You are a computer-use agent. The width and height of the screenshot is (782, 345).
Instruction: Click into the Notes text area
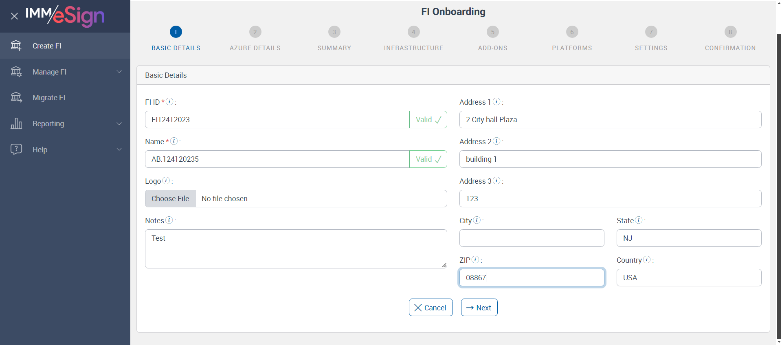pos(296,248)
